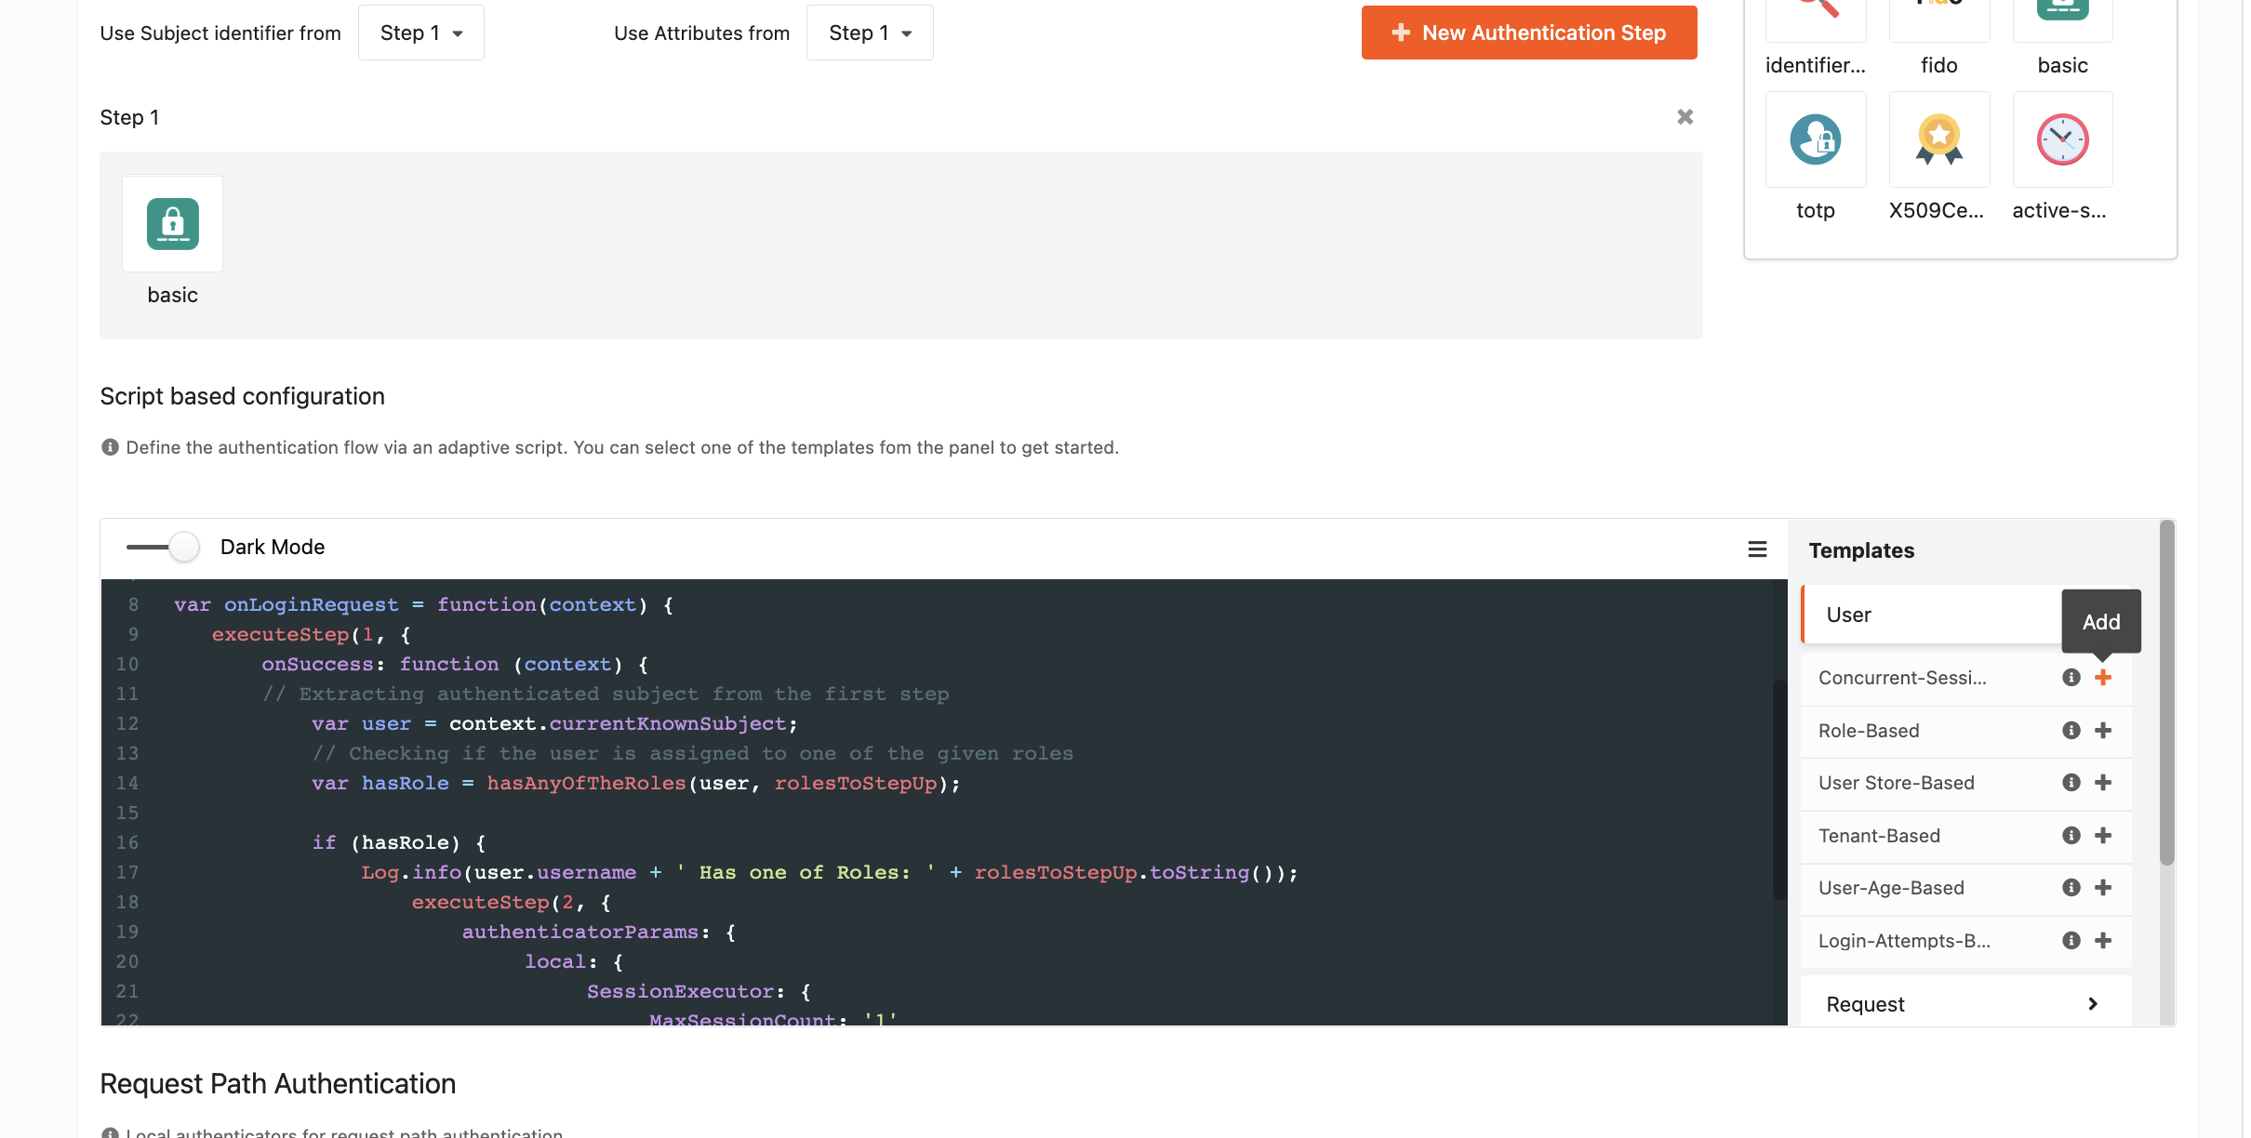Select the totp authenticator icon
This screenshot has width=2251, height=1138.
[x=1815, y=140]
